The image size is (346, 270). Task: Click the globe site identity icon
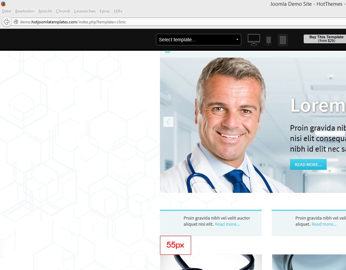(x=16, y=22)
